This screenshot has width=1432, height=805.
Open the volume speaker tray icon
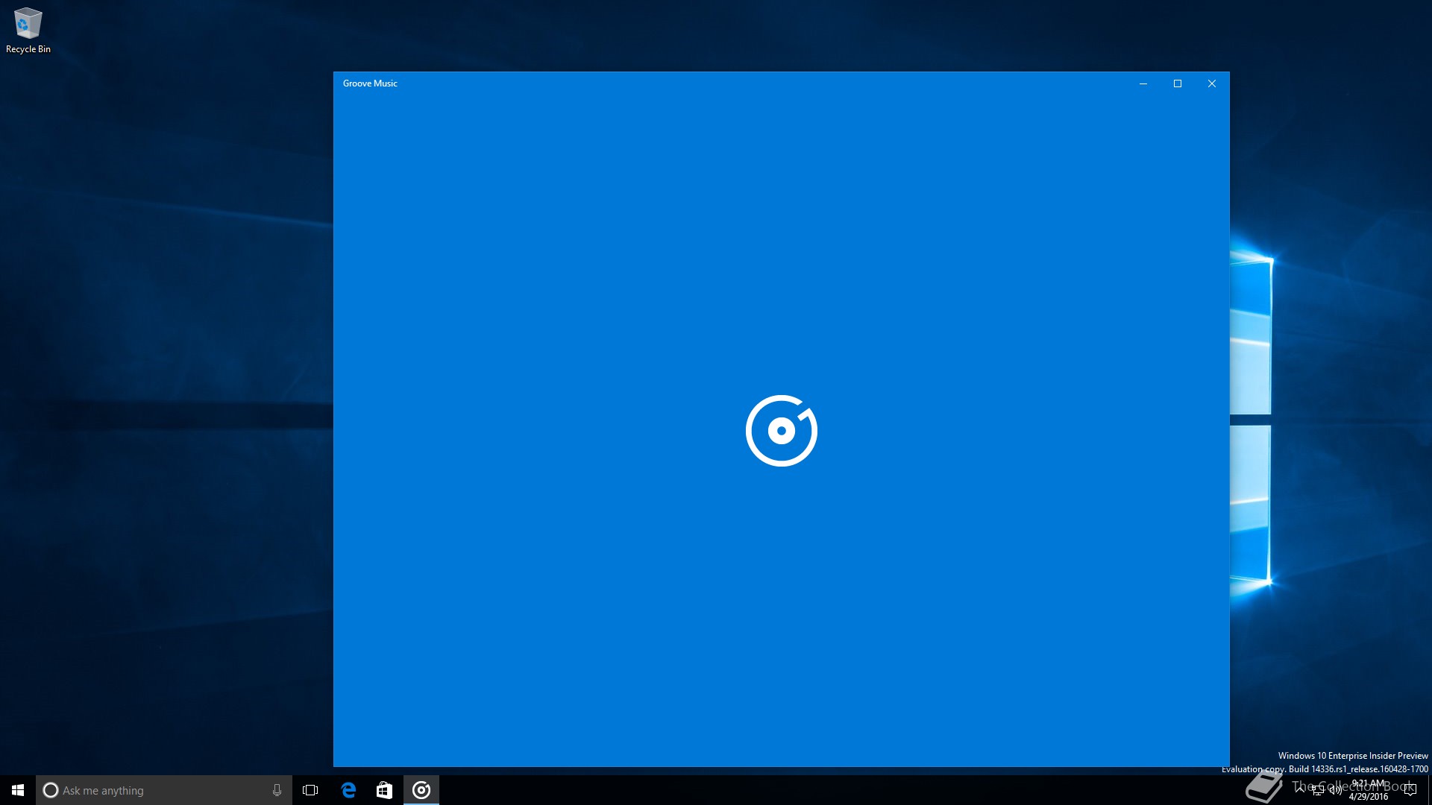point(1336,790)
